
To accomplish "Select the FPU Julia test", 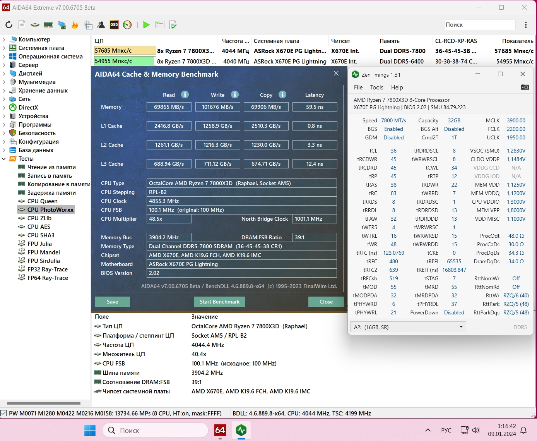I will pyautogui.click(x=39, y=244).
